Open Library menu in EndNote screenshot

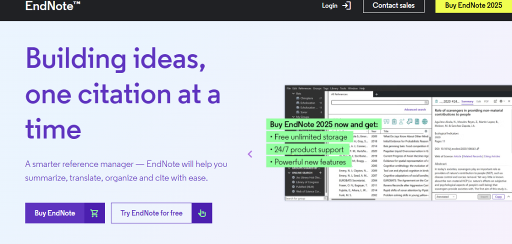(334, 88)
